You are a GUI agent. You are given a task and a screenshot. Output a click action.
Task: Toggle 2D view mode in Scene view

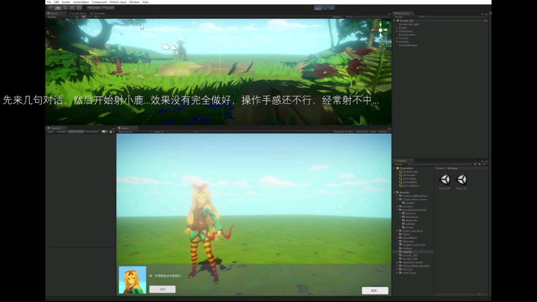76,17
